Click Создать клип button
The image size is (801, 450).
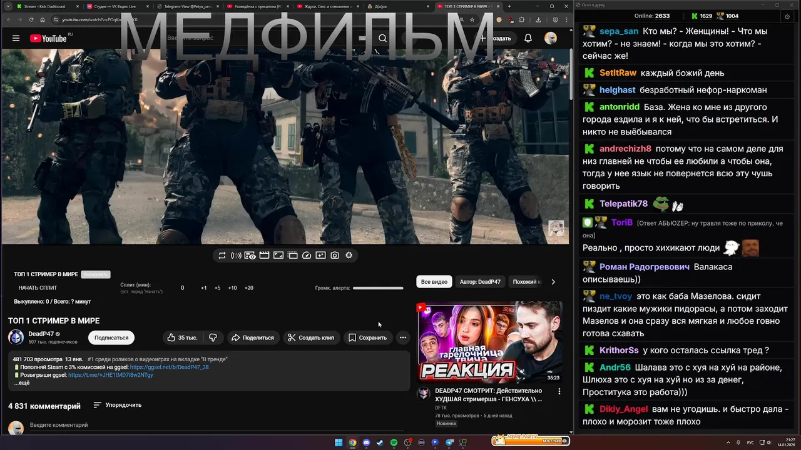(x=311, y=337)
